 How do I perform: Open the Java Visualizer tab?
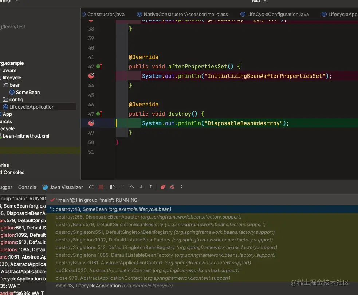pos(63,187)
